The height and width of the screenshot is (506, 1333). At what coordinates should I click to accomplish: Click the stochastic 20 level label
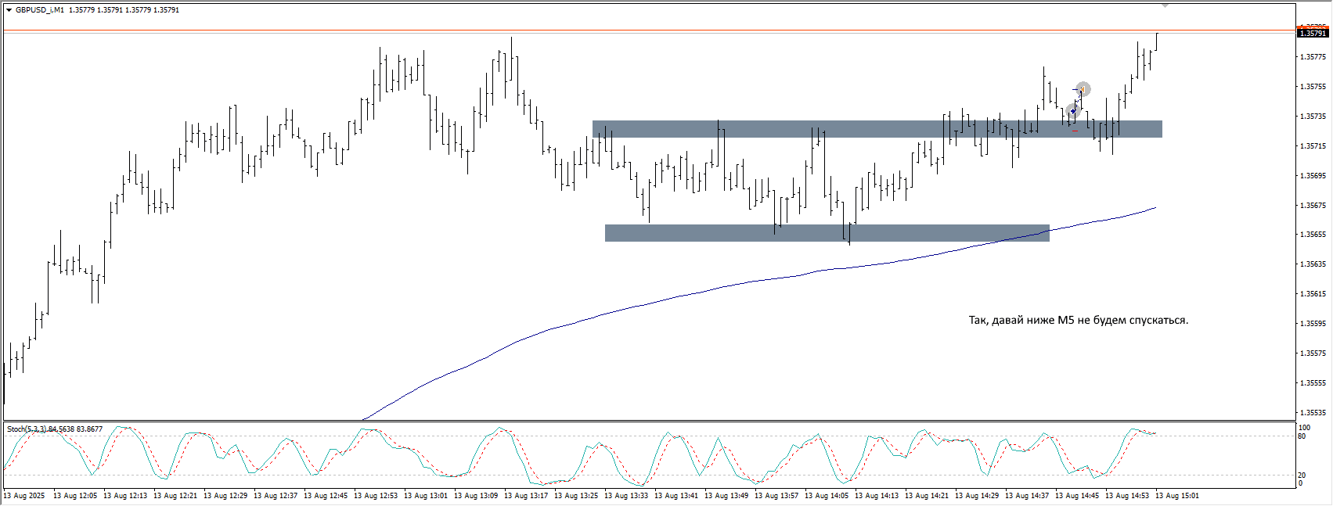pos(1302,475)
